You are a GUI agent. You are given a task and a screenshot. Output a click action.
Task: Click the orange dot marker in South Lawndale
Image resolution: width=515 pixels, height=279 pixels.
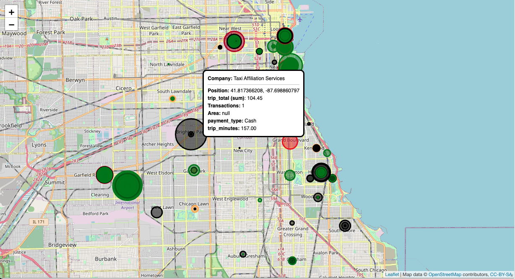tap(172, 99)
